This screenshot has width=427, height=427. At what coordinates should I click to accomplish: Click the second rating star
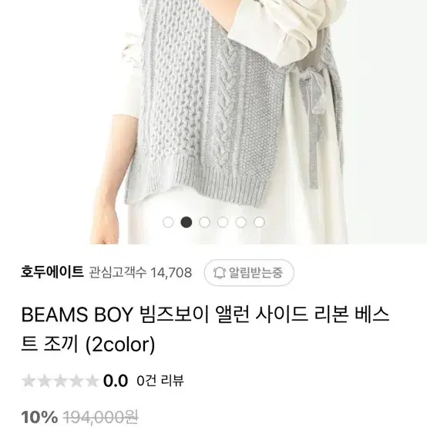tap(45, 381)
